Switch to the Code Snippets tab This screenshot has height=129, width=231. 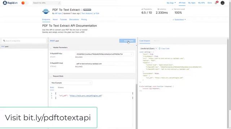145,41
